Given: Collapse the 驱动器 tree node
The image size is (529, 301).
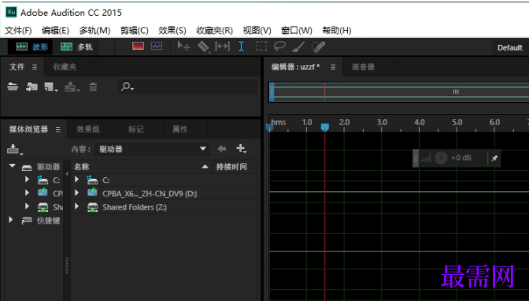Looking at the screenshot, I should pyautogui.click(x=13, y=166).
